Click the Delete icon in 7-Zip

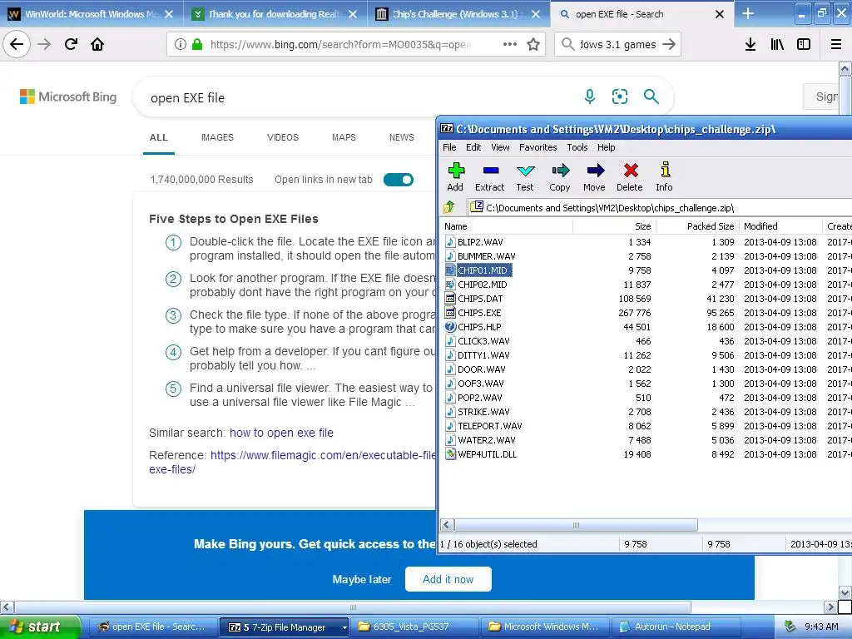point(631,171)
